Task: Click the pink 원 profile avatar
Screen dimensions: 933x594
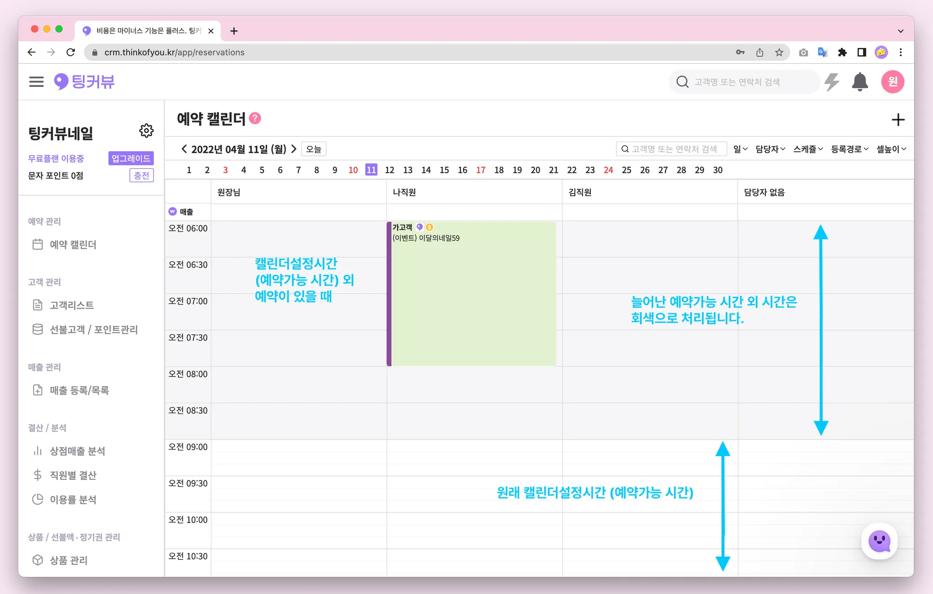Action: tap(892, 82)
